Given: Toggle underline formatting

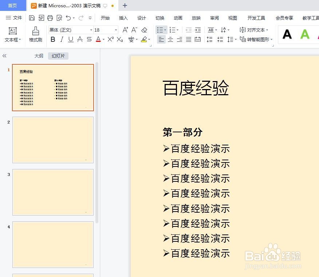Looking at the screenshot, I should tap(71, 39).
